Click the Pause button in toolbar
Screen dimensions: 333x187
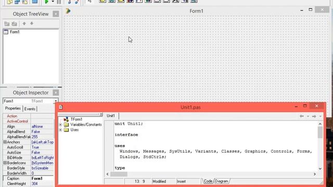(x=59, y=2)
